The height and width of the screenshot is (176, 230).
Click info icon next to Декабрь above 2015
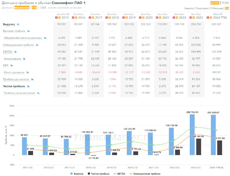[x=68, y=14]
